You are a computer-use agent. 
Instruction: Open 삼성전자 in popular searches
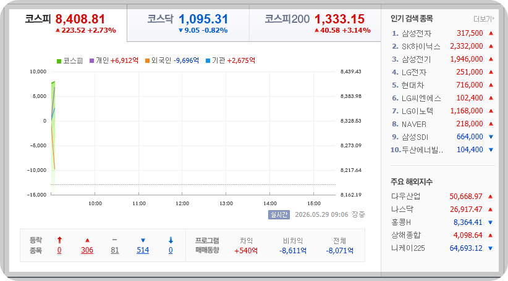417,33
